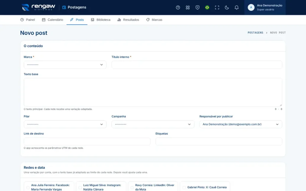This screenshot has height=191, width=306.
Task: Click the Rengaw Sistemas logo
Action: pyautogui.click(x=38, y=7)
